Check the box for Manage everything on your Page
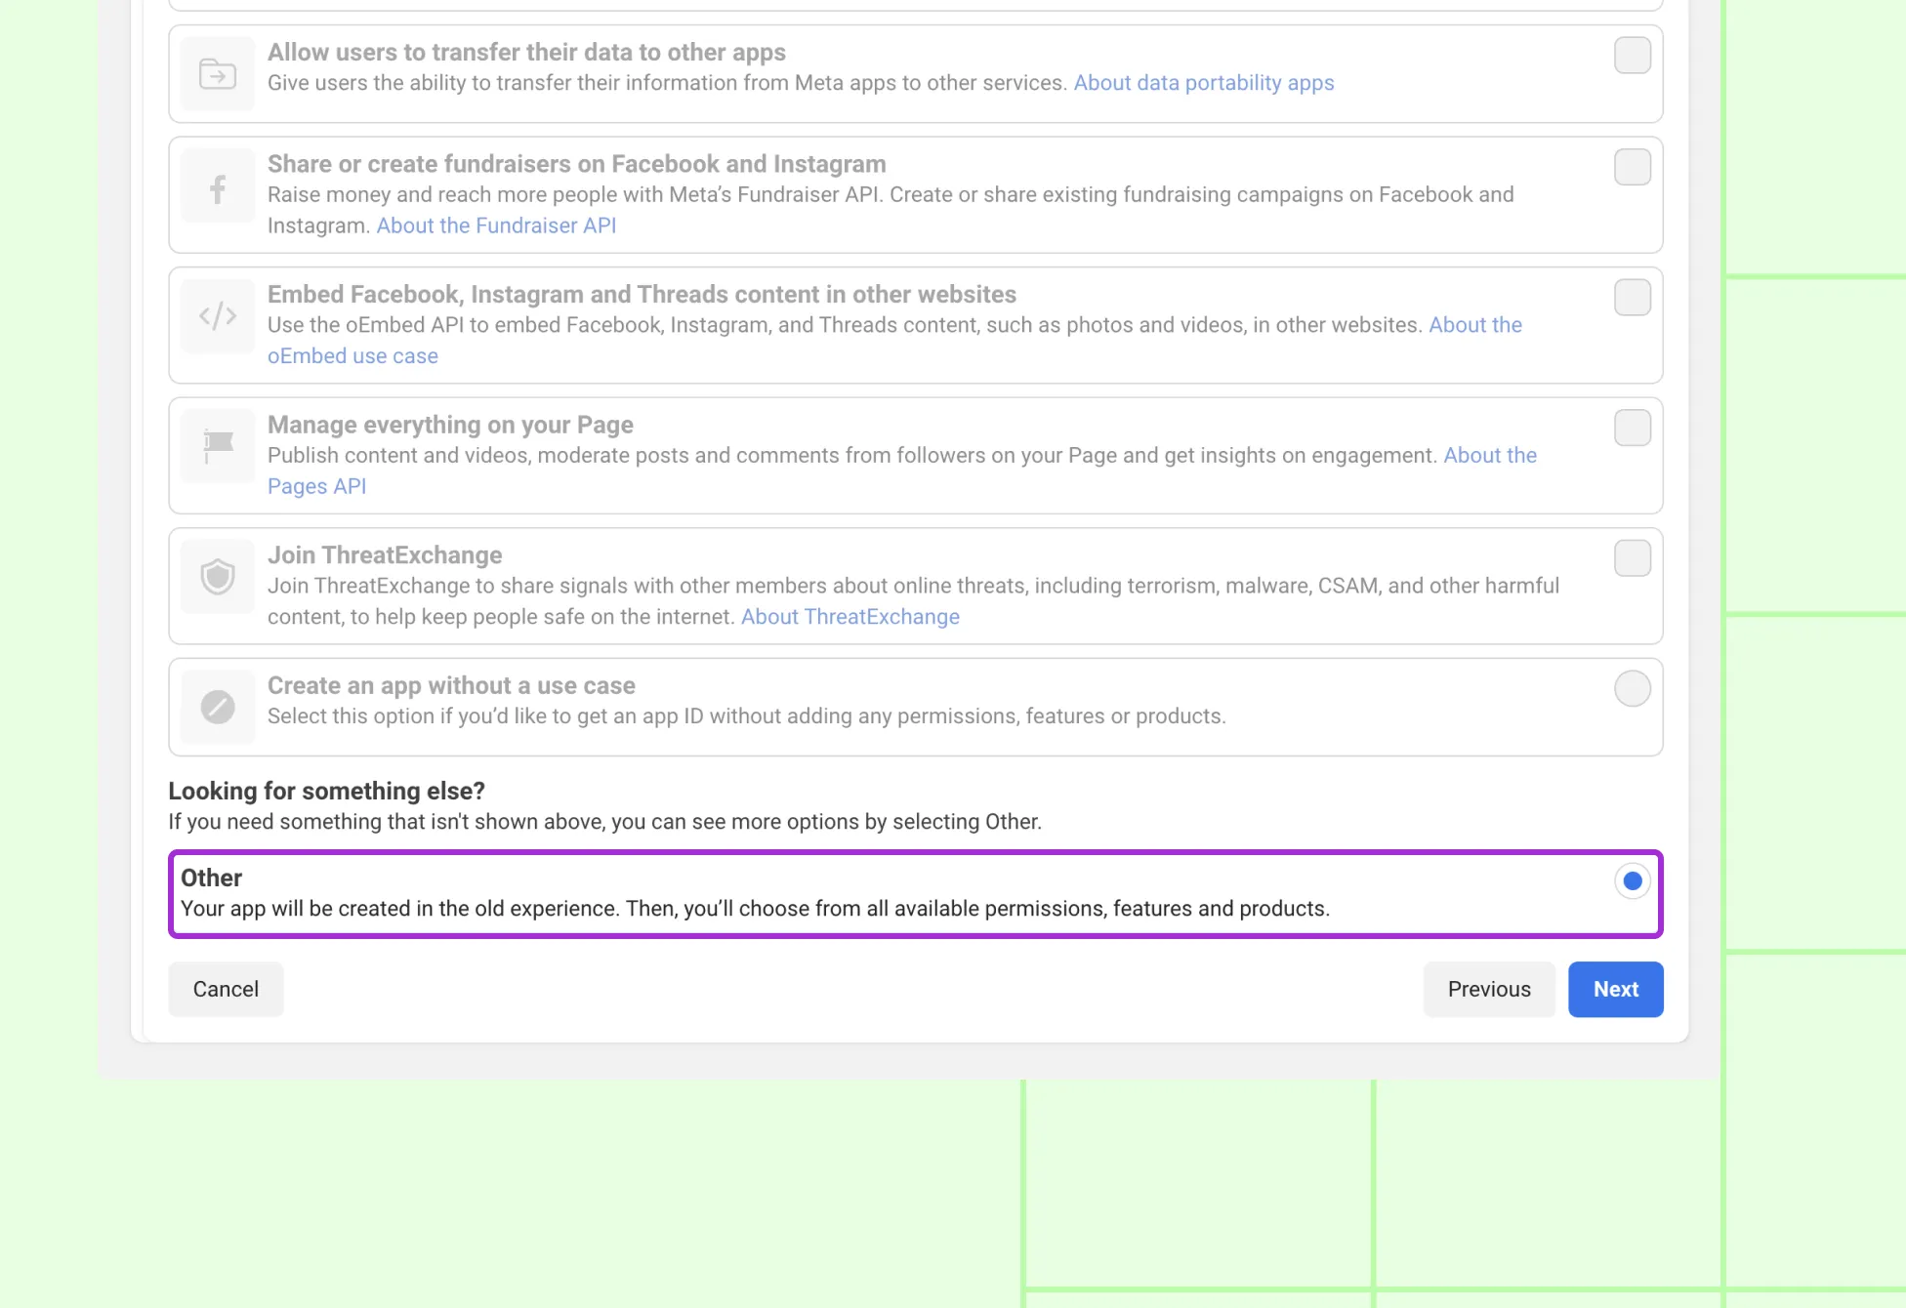Image resolution: width=1906 pixels, height=1308 pixels. 1632,428
